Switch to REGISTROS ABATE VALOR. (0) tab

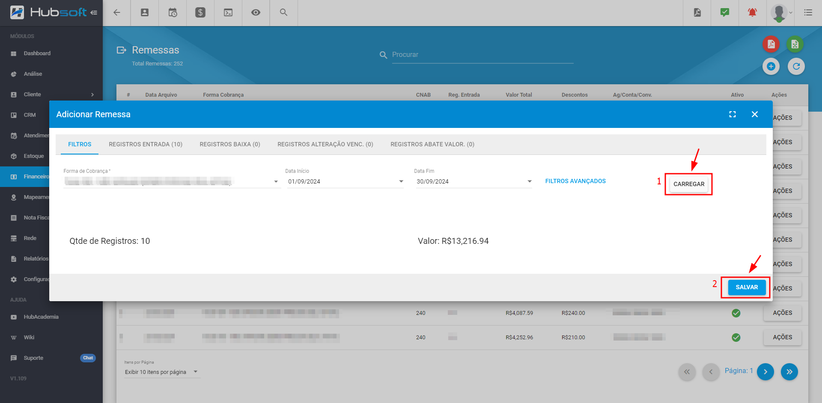click(x=432, y=144)
